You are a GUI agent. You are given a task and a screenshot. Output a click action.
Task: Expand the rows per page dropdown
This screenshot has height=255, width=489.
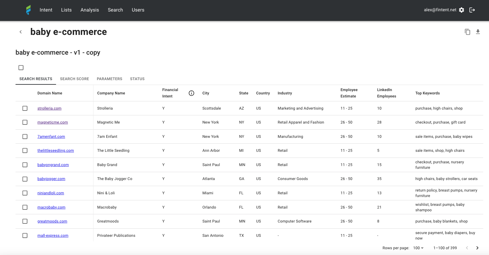click(418, 248)
